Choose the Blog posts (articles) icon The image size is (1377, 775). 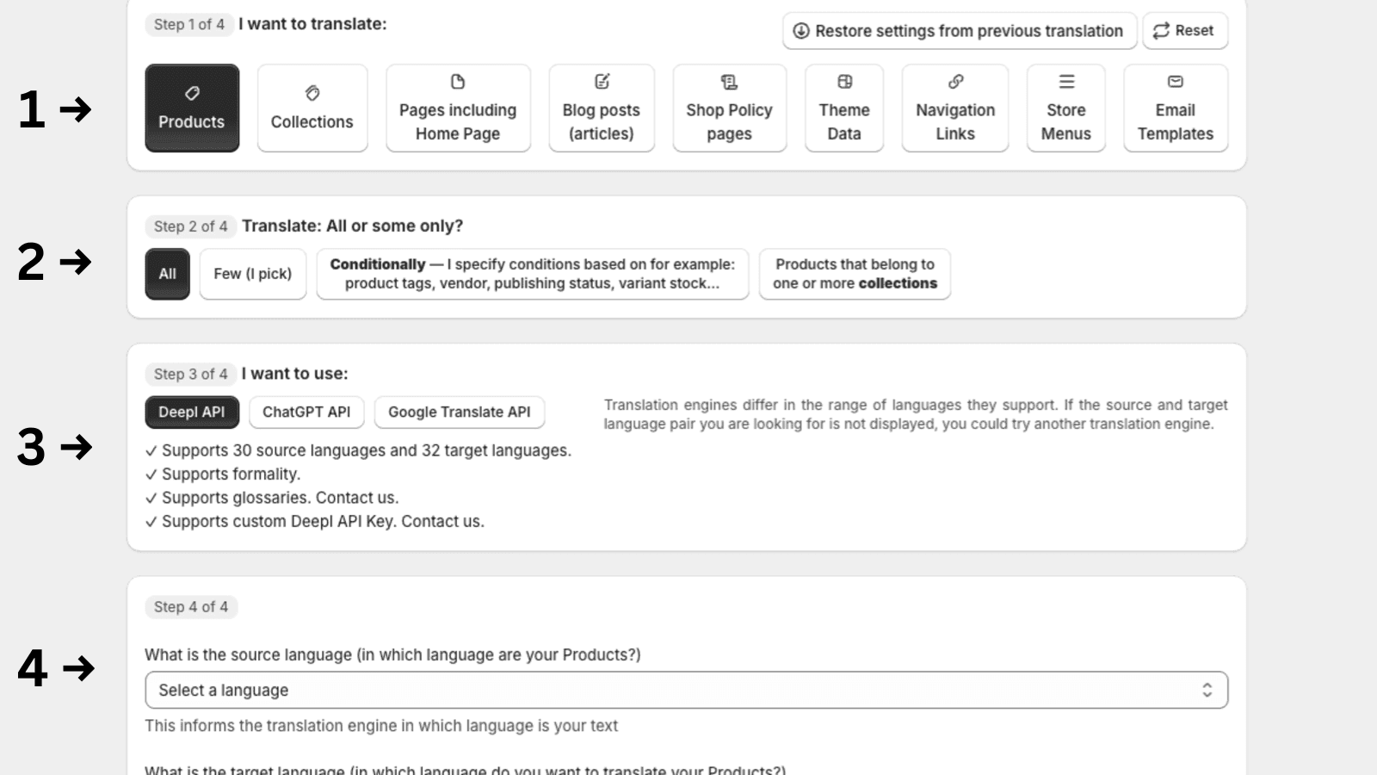601,83
